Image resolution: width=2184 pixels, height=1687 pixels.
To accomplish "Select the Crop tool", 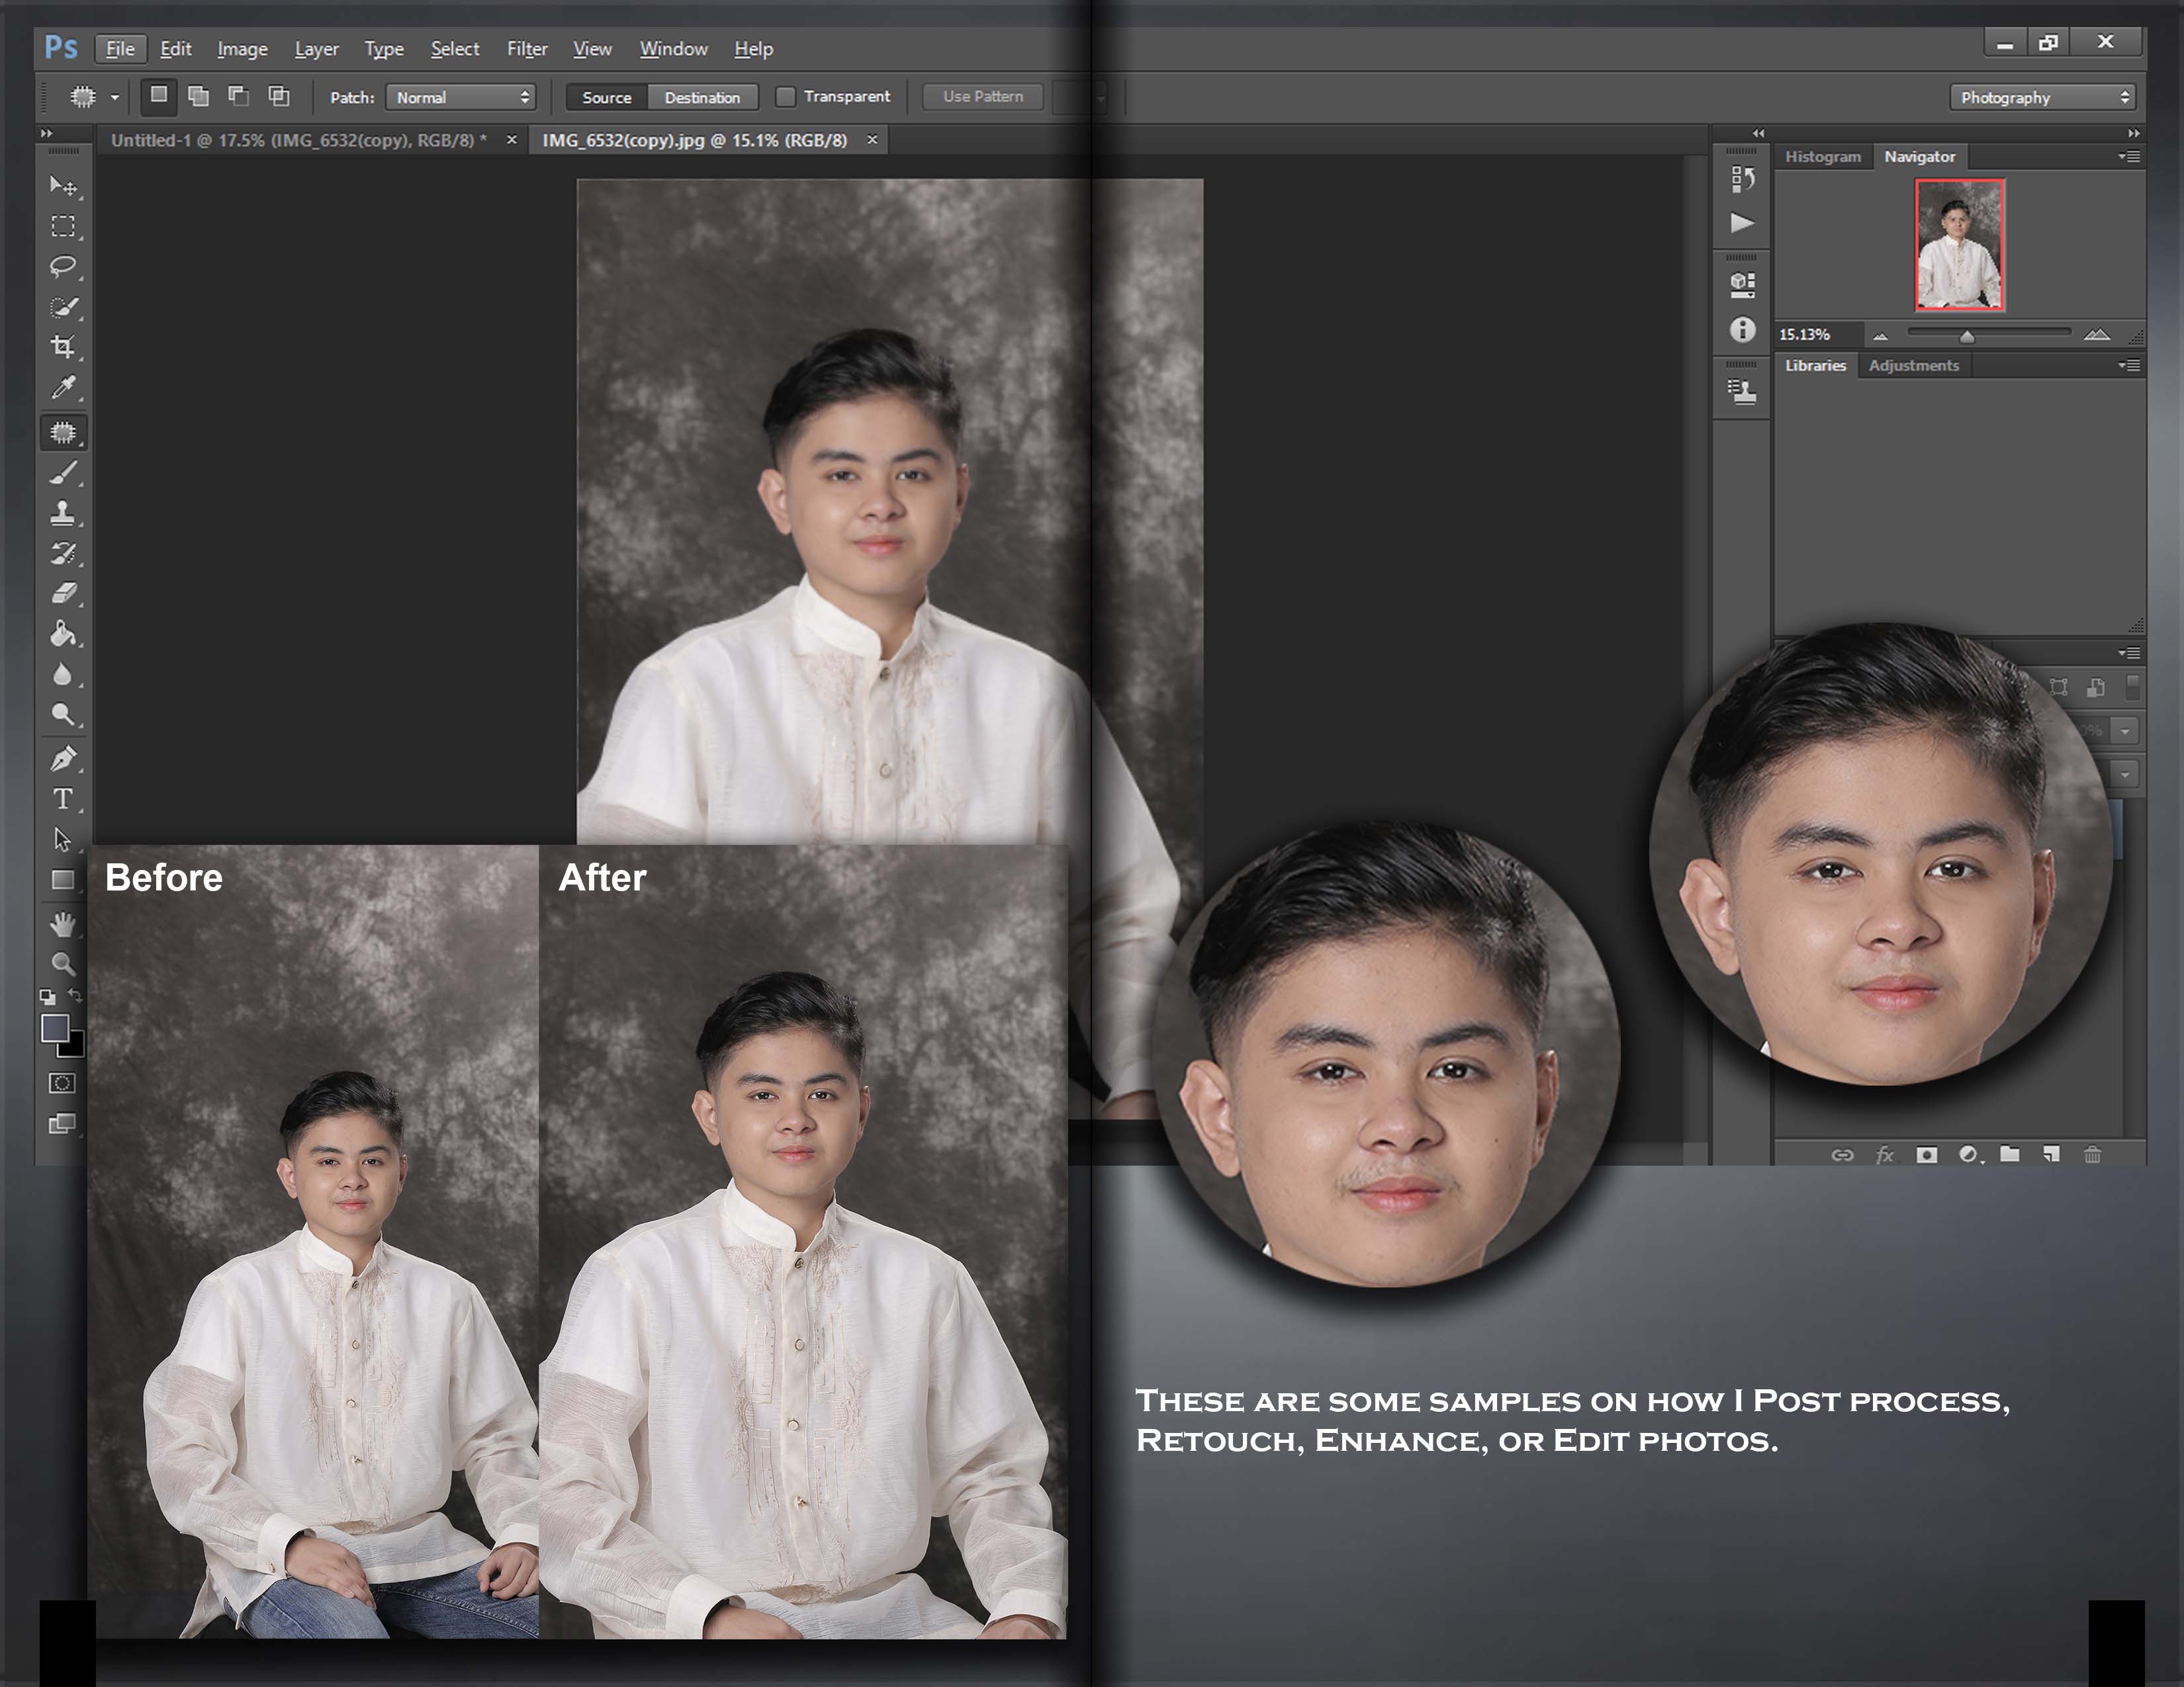I will pyautogui.click(x=63, y=347).
